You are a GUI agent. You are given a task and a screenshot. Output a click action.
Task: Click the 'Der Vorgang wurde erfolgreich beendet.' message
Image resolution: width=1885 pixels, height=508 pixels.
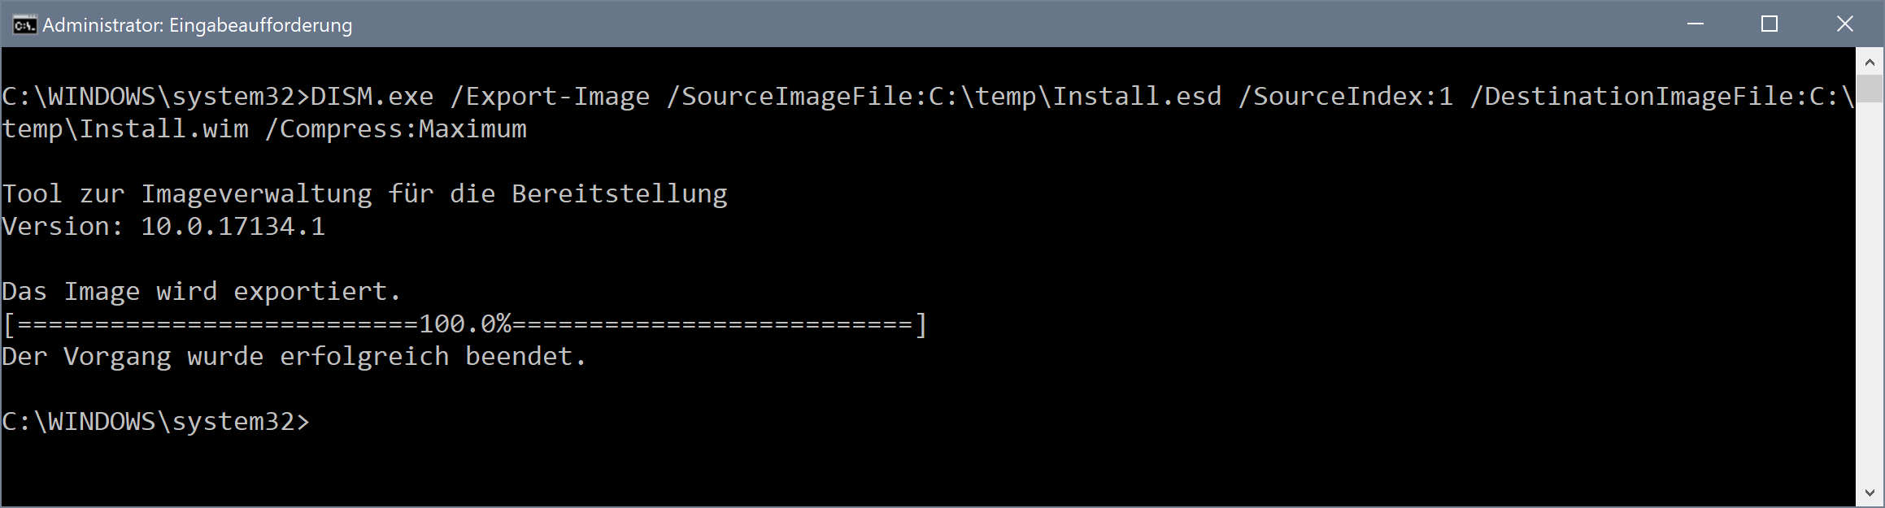click(x=294, y=357)
